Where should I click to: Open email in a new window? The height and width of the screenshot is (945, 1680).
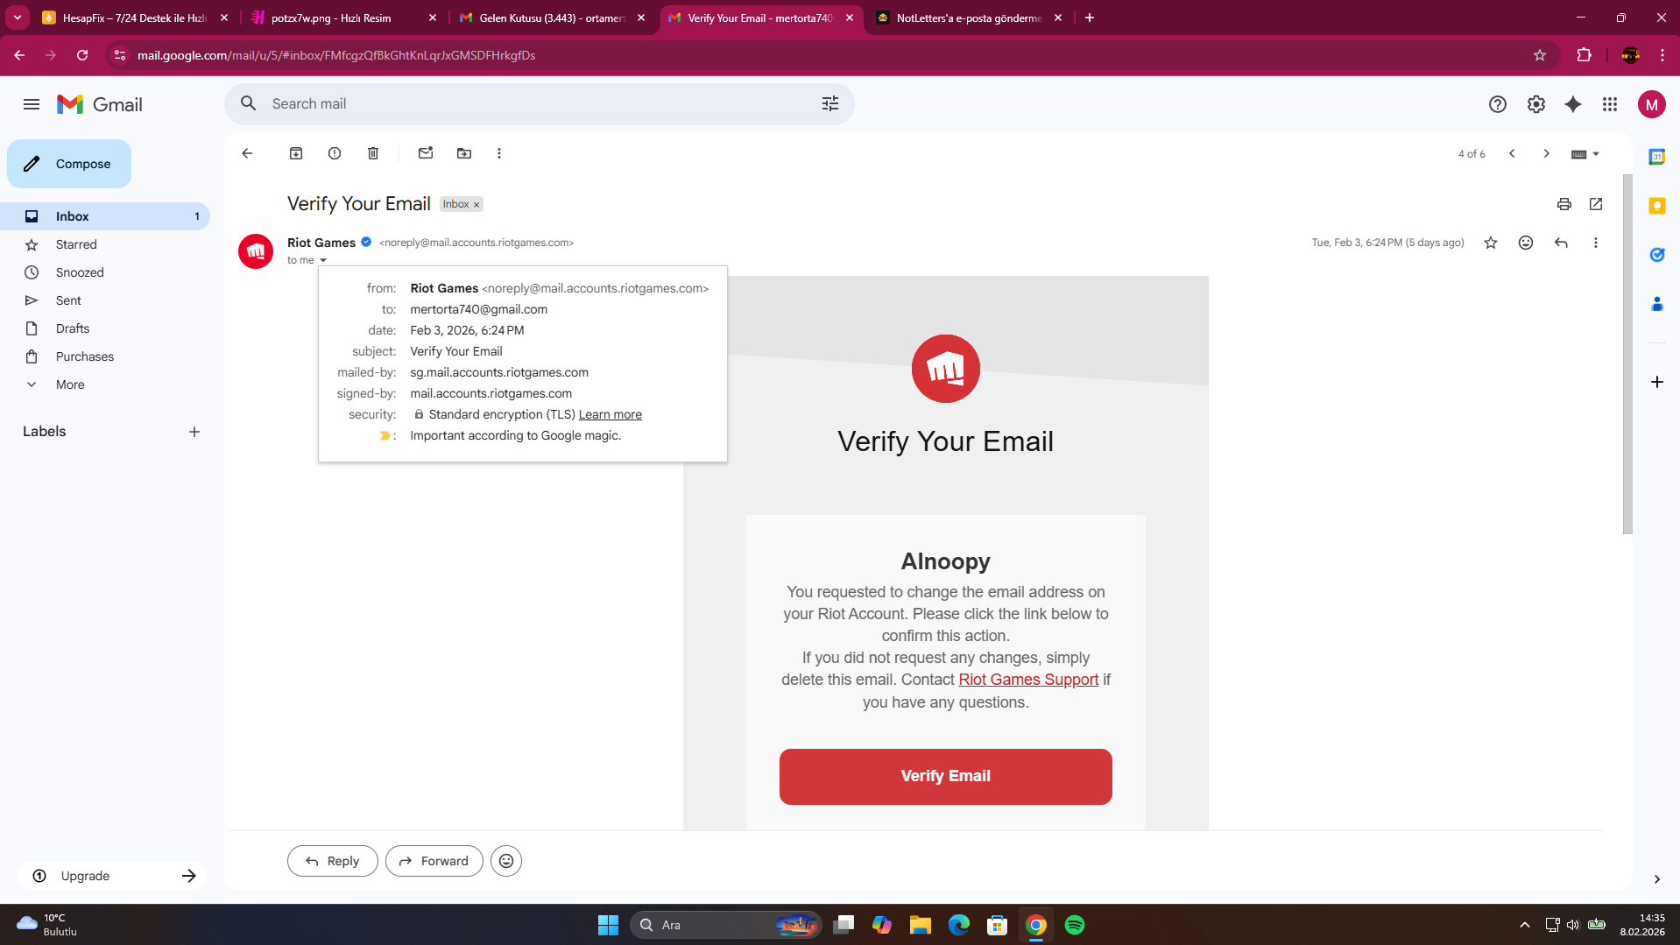[x=1596, y=204]
